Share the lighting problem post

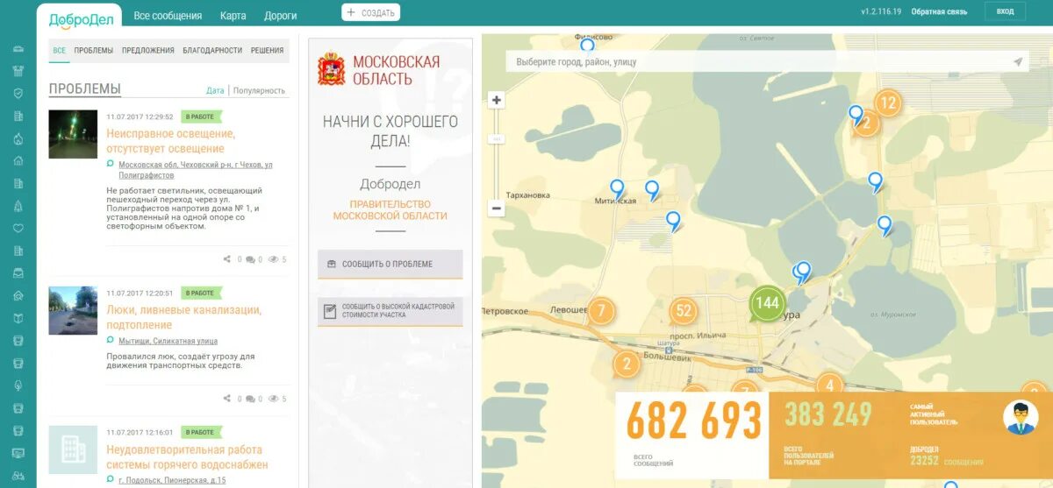tap(227, 259)
